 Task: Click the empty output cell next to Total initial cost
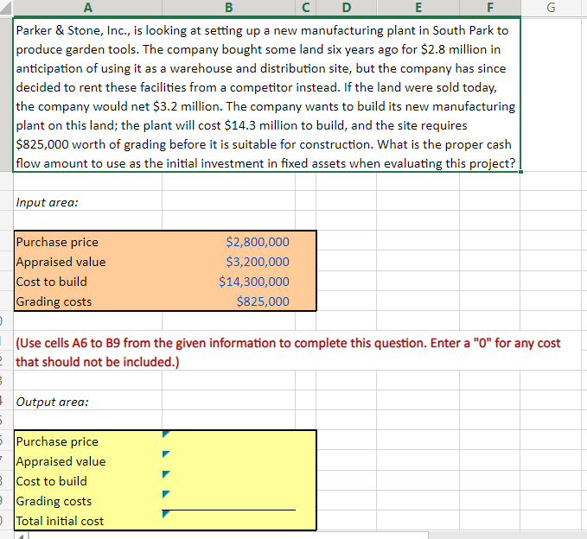click(x=229, y=520)
